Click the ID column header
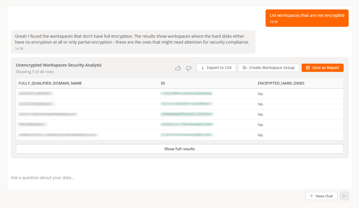The height and width of the screenshot is (208, 359). 163,83
